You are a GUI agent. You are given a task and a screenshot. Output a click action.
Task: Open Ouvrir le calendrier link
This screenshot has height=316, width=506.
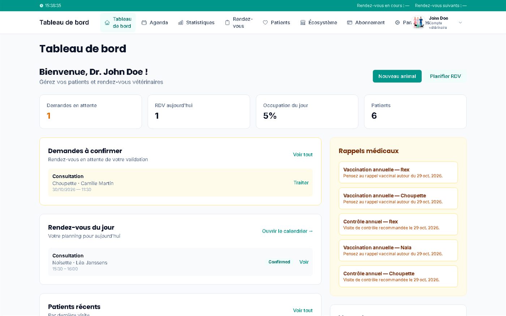click(x=287, y=231)
